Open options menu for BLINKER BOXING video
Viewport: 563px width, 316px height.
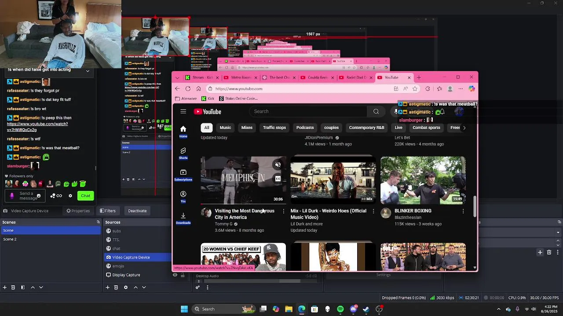[x=463, y=211]
